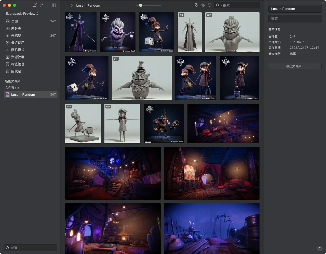326x254 pixels.
Task: Open the sort order icon
Action: (x=203, y=5)
